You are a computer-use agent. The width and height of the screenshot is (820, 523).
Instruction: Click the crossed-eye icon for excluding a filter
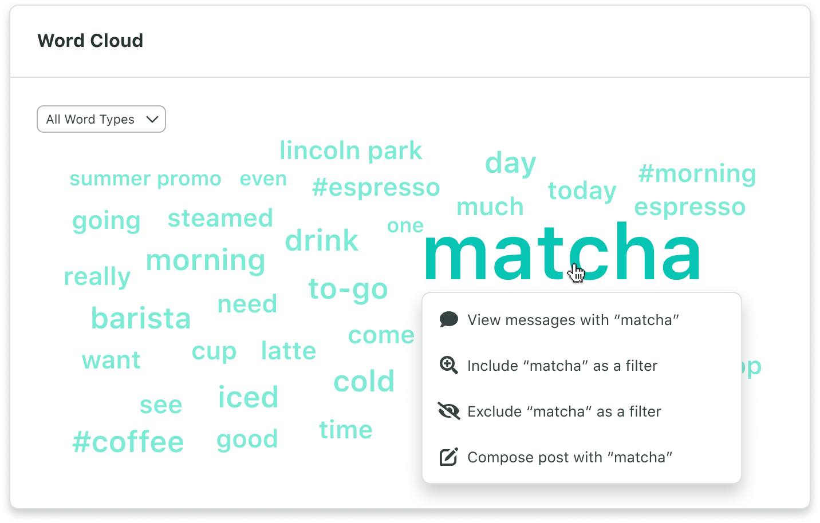(449, 411)
